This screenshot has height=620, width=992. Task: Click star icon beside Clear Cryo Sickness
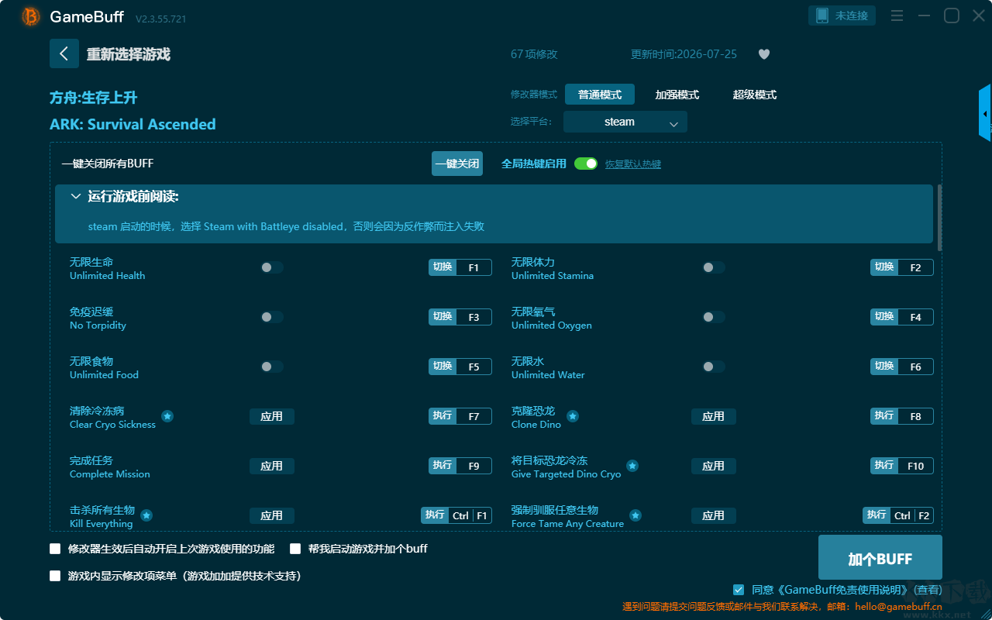tap(167, 416)
